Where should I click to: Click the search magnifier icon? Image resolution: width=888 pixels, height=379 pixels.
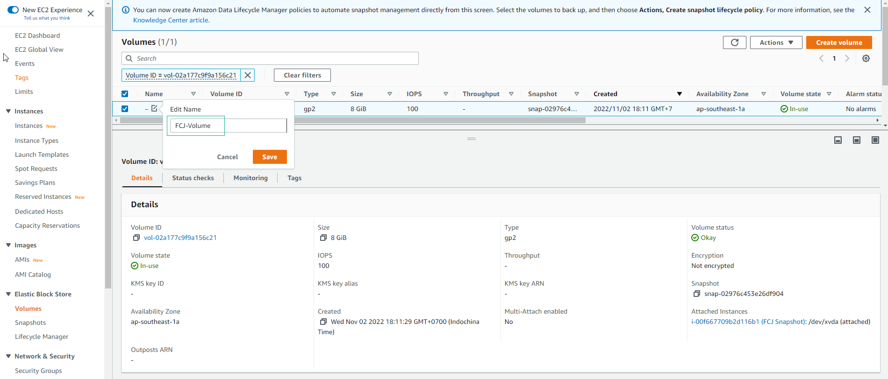(x=129, y=58)
